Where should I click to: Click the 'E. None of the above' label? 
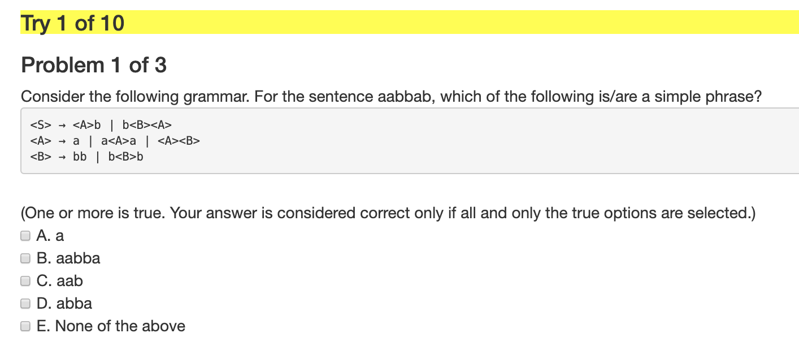pos(111,326)
